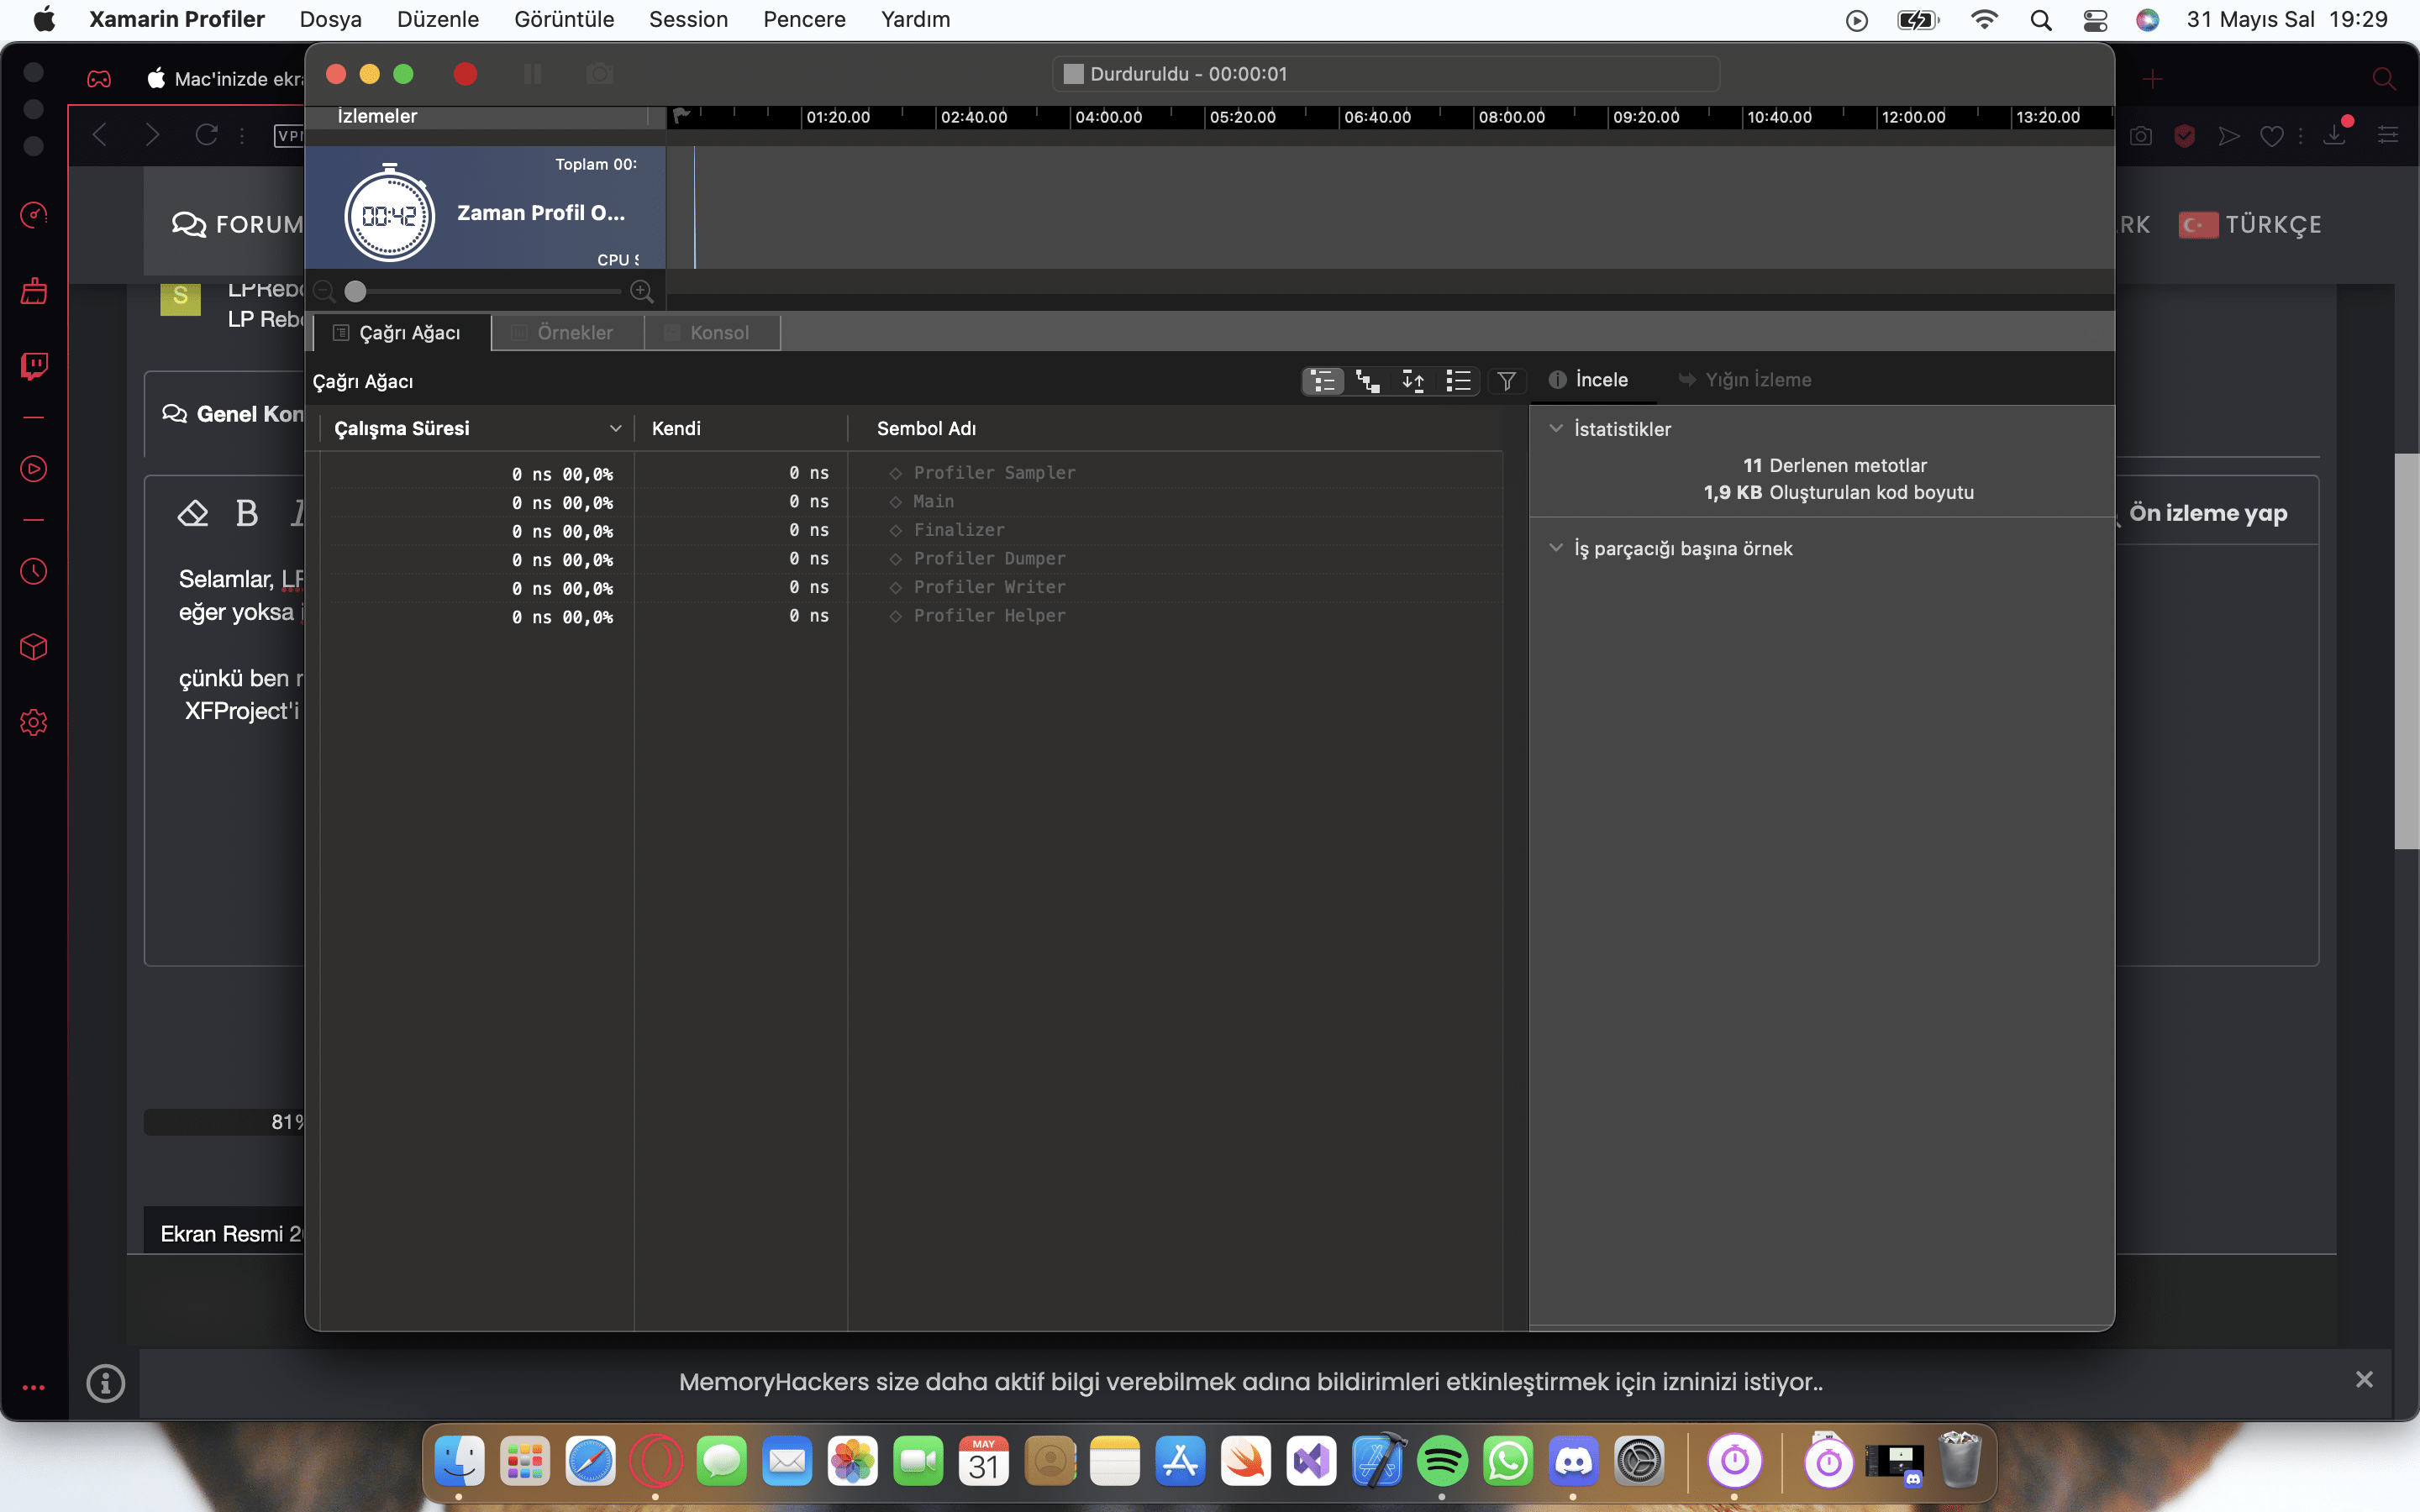Open the call tree filter options

tap(1506, 381)
